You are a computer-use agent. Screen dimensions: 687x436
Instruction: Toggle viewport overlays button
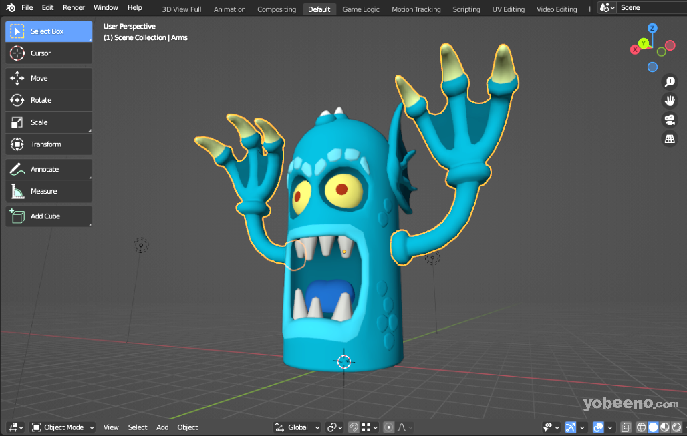tap(597, 427)
